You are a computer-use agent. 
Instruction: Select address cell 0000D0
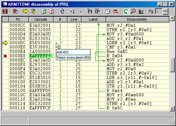point(19,30)
